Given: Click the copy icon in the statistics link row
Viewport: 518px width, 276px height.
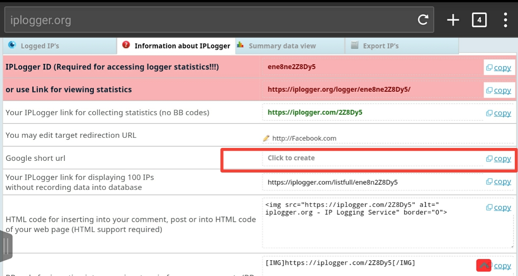Looking at the screenshot, I should [x=489, y=90].
